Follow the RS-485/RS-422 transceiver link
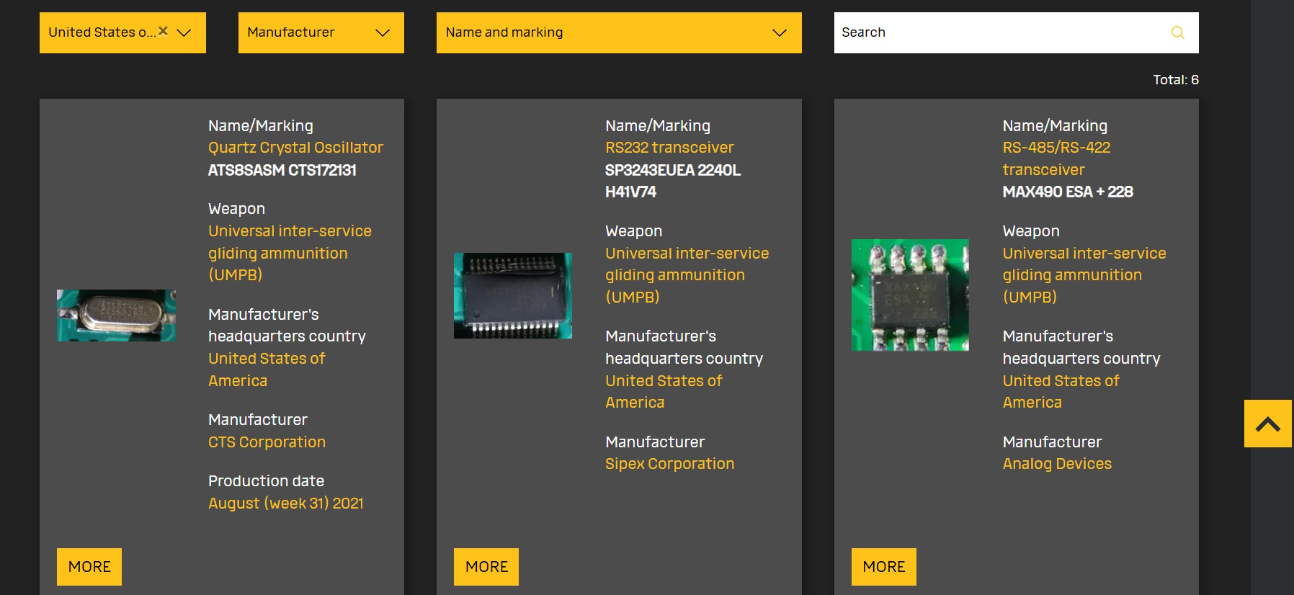Image resolution: width=1294 pixels, height=595 pixels. click(1056, 158)
